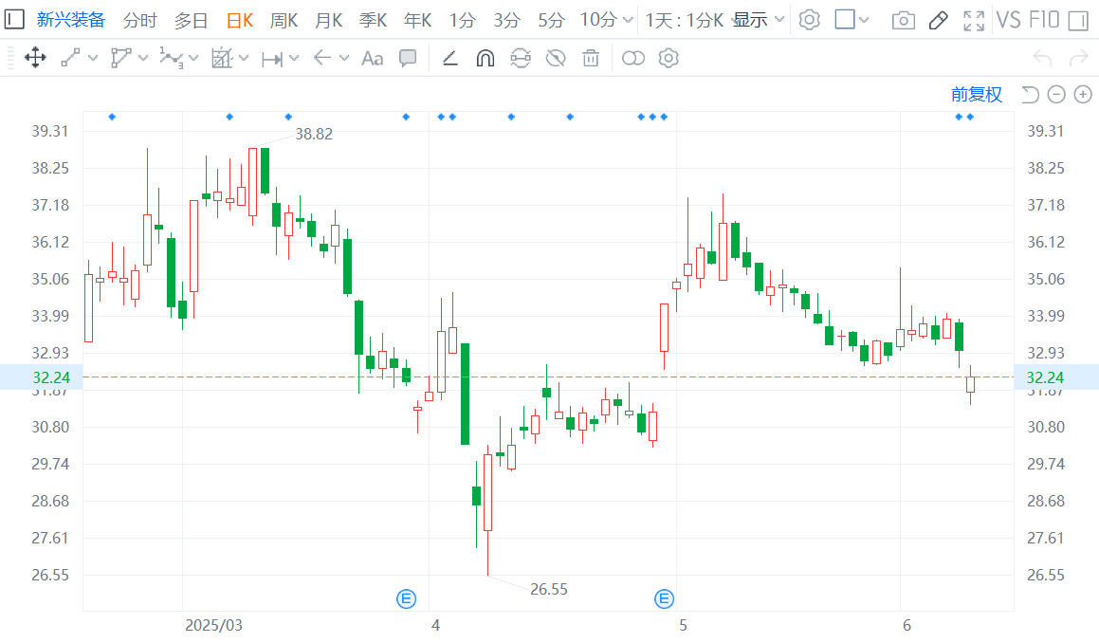Viewport: 1099px width, 643px height.
Task: Select the move/pan crosshair tool
Action: click(35, 59)
